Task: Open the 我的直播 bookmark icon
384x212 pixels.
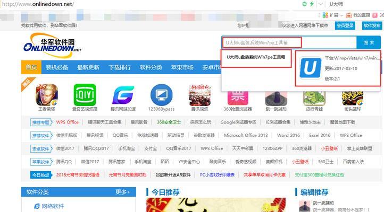Action: coord(349,15)
